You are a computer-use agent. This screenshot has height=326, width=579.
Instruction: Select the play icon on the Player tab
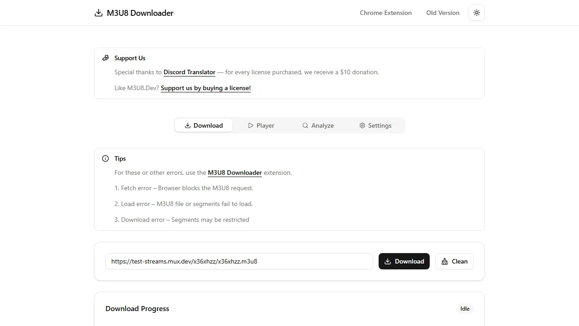(250, 125)
